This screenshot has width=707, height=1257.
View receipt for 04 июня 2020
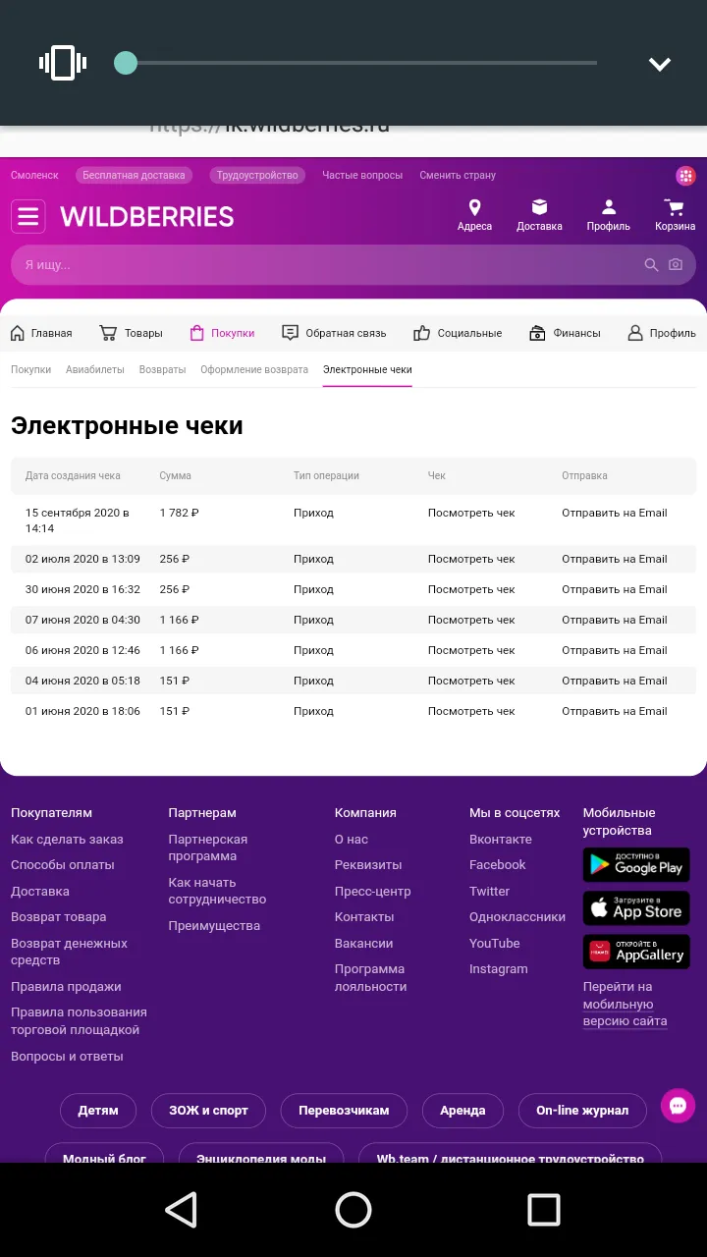471,681
